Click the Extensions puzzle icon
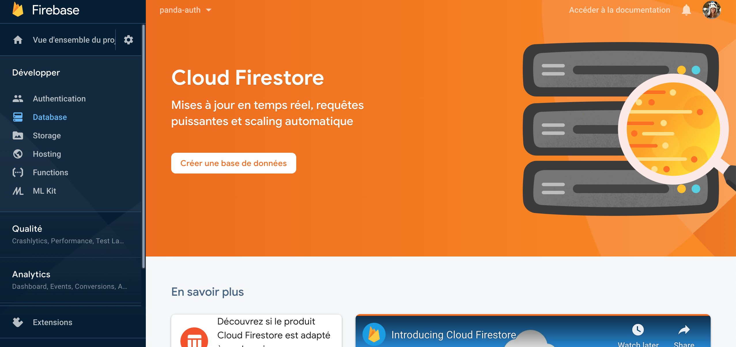Image resolution: width=736 pixels, height=347 pixels. [x=18, y=322]
